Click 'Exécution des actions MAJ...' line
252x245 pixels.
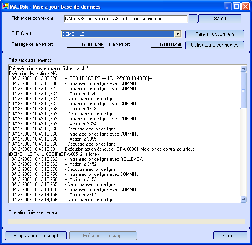[x=35, y=73]
